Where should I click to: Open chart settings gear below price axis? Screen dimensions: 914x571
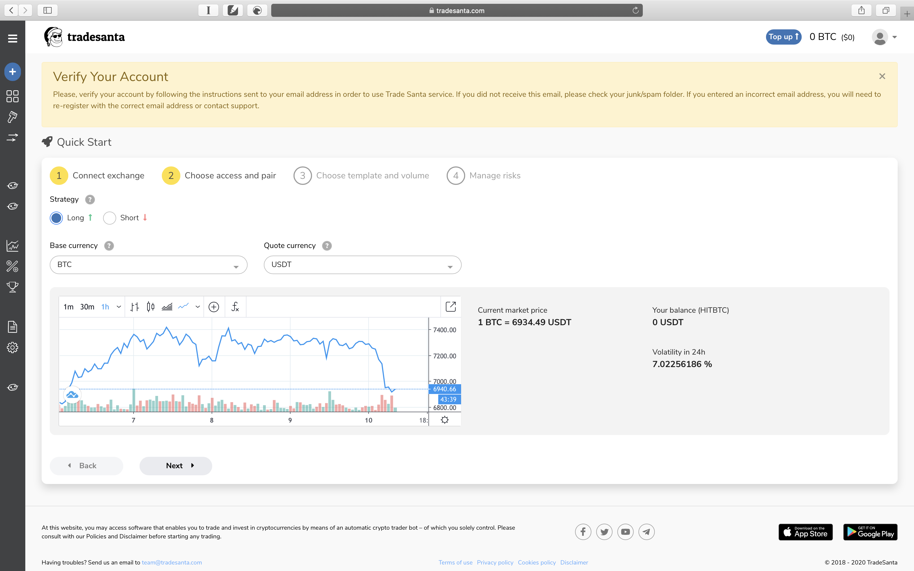coord(445,420)
